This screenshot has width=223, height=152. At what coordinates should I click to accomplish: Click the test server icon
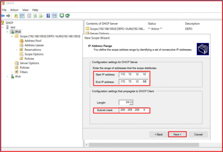click(x=8, y=27)
